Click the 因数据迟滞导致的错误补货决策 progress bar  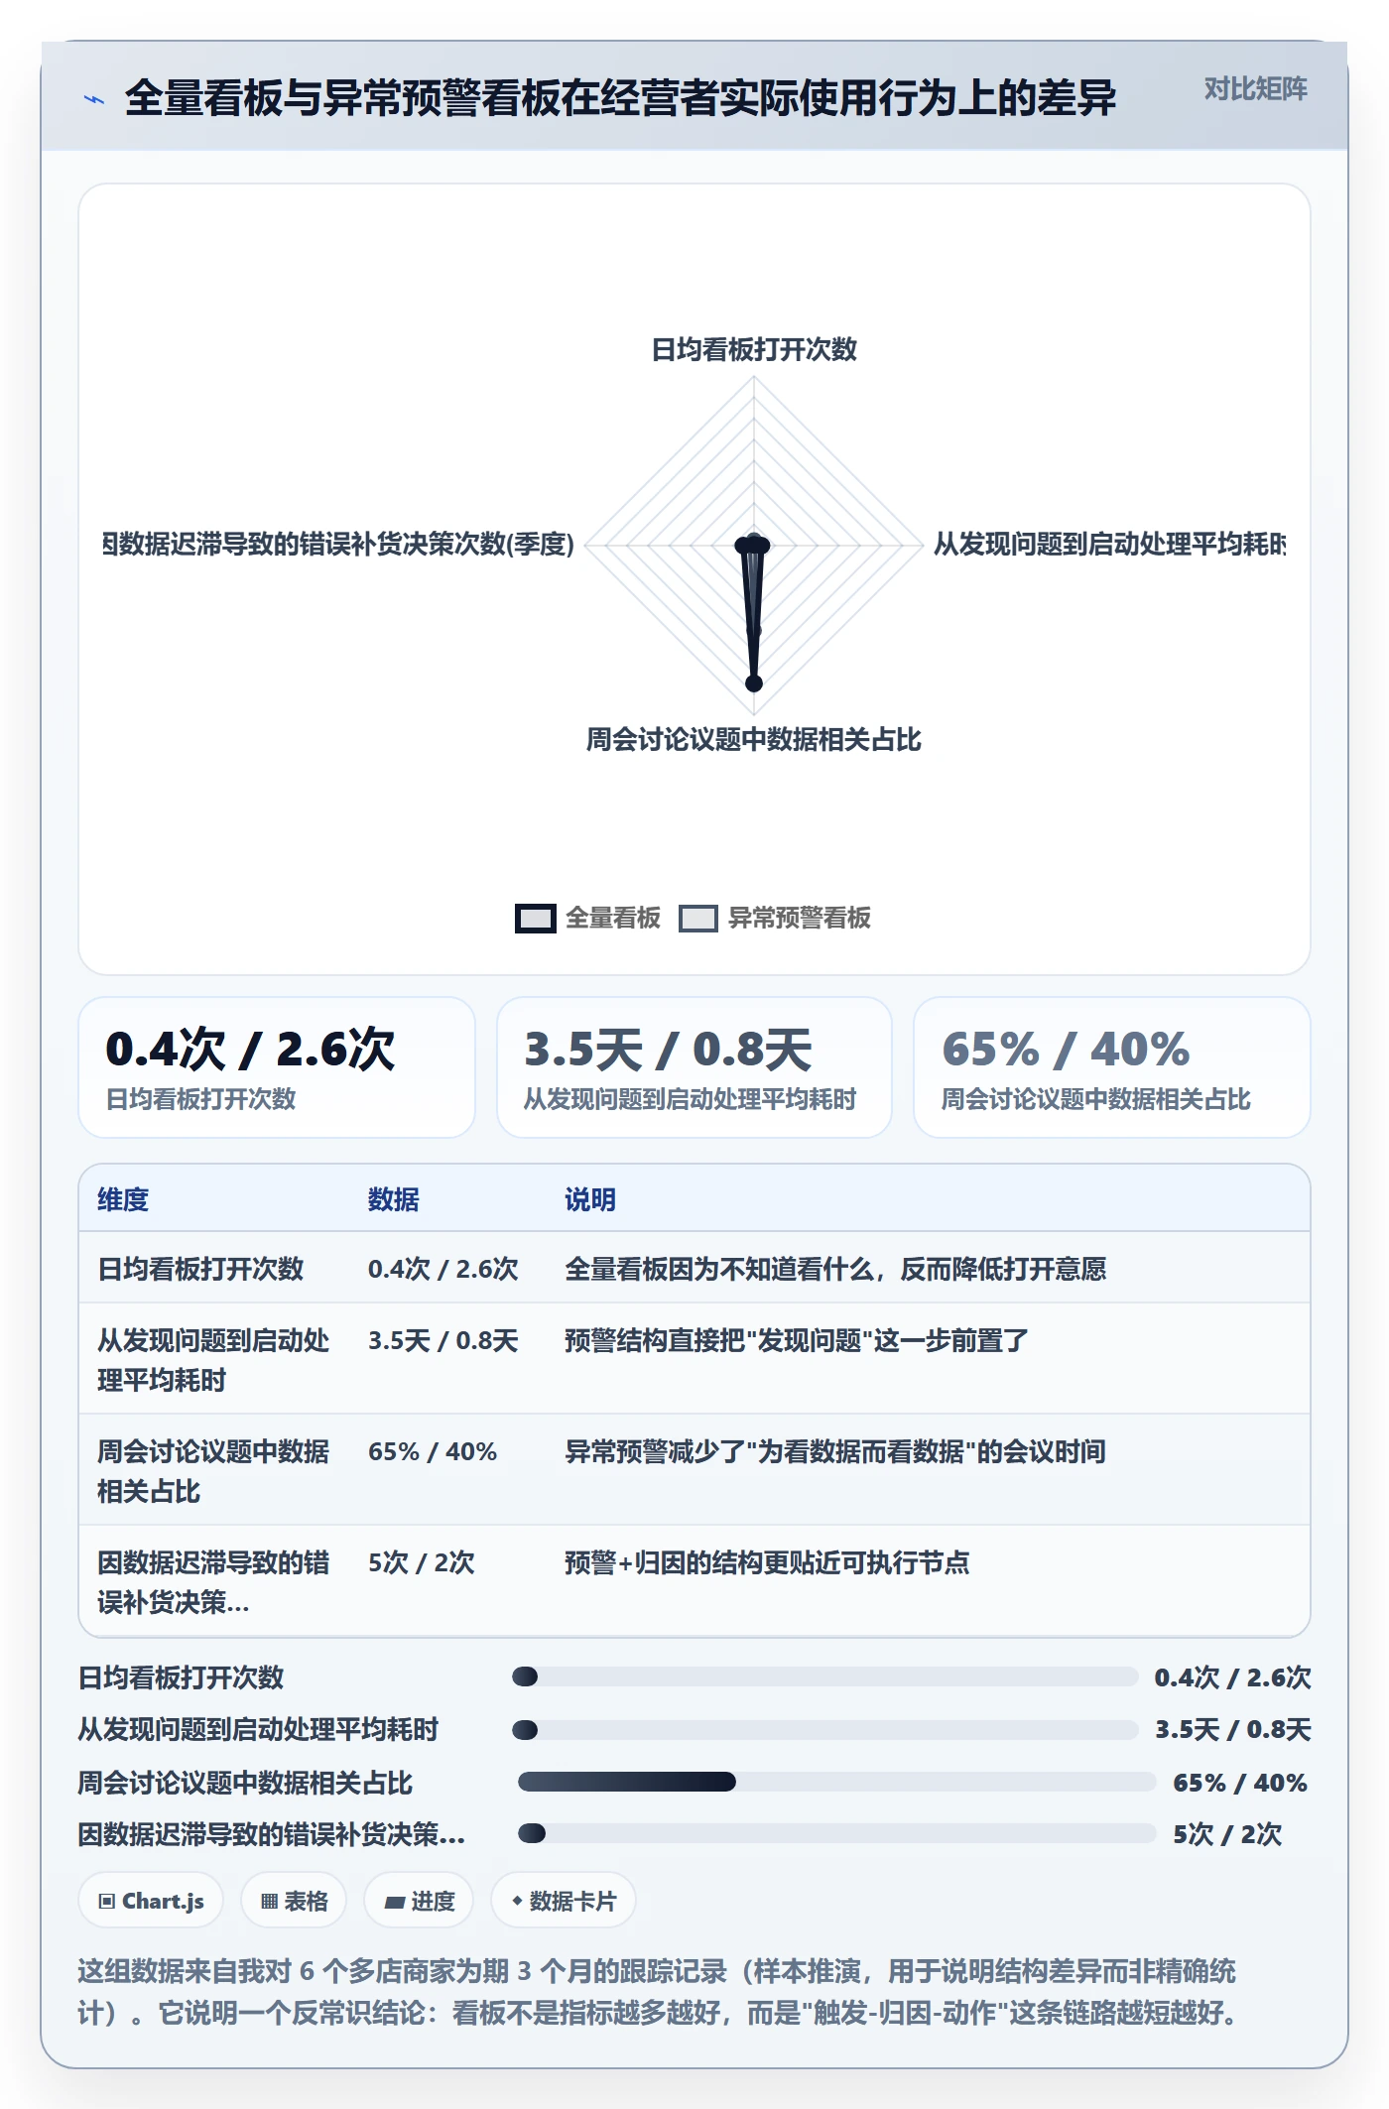point(837,1833)
